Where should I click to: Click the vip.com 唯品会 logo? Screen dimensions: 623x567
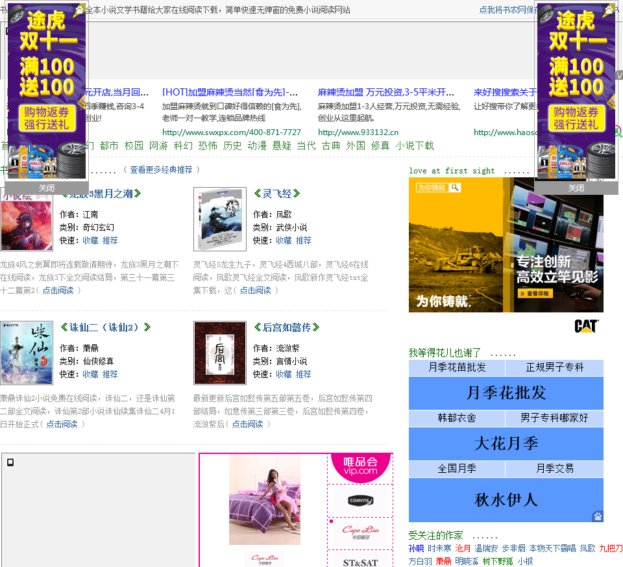[360, 466]
